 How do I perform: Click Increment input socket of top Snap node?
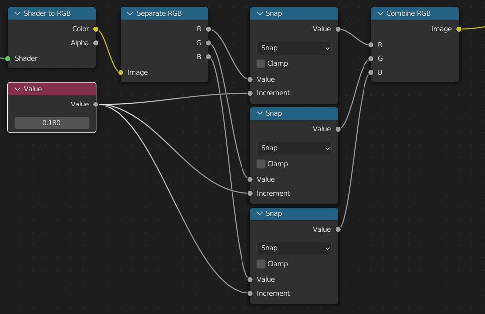(250, 93)
